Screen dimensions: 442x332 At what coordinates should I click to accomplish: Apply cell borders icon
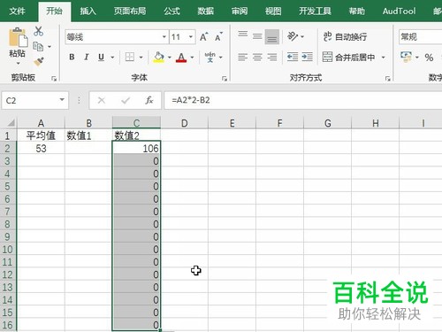pyautogui.click(x=130, y=57)
